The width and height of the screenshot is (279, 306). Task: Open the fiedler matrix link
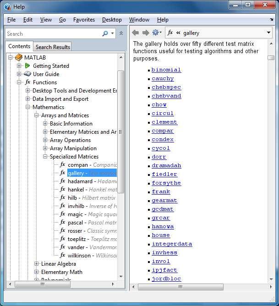point(164,174)
